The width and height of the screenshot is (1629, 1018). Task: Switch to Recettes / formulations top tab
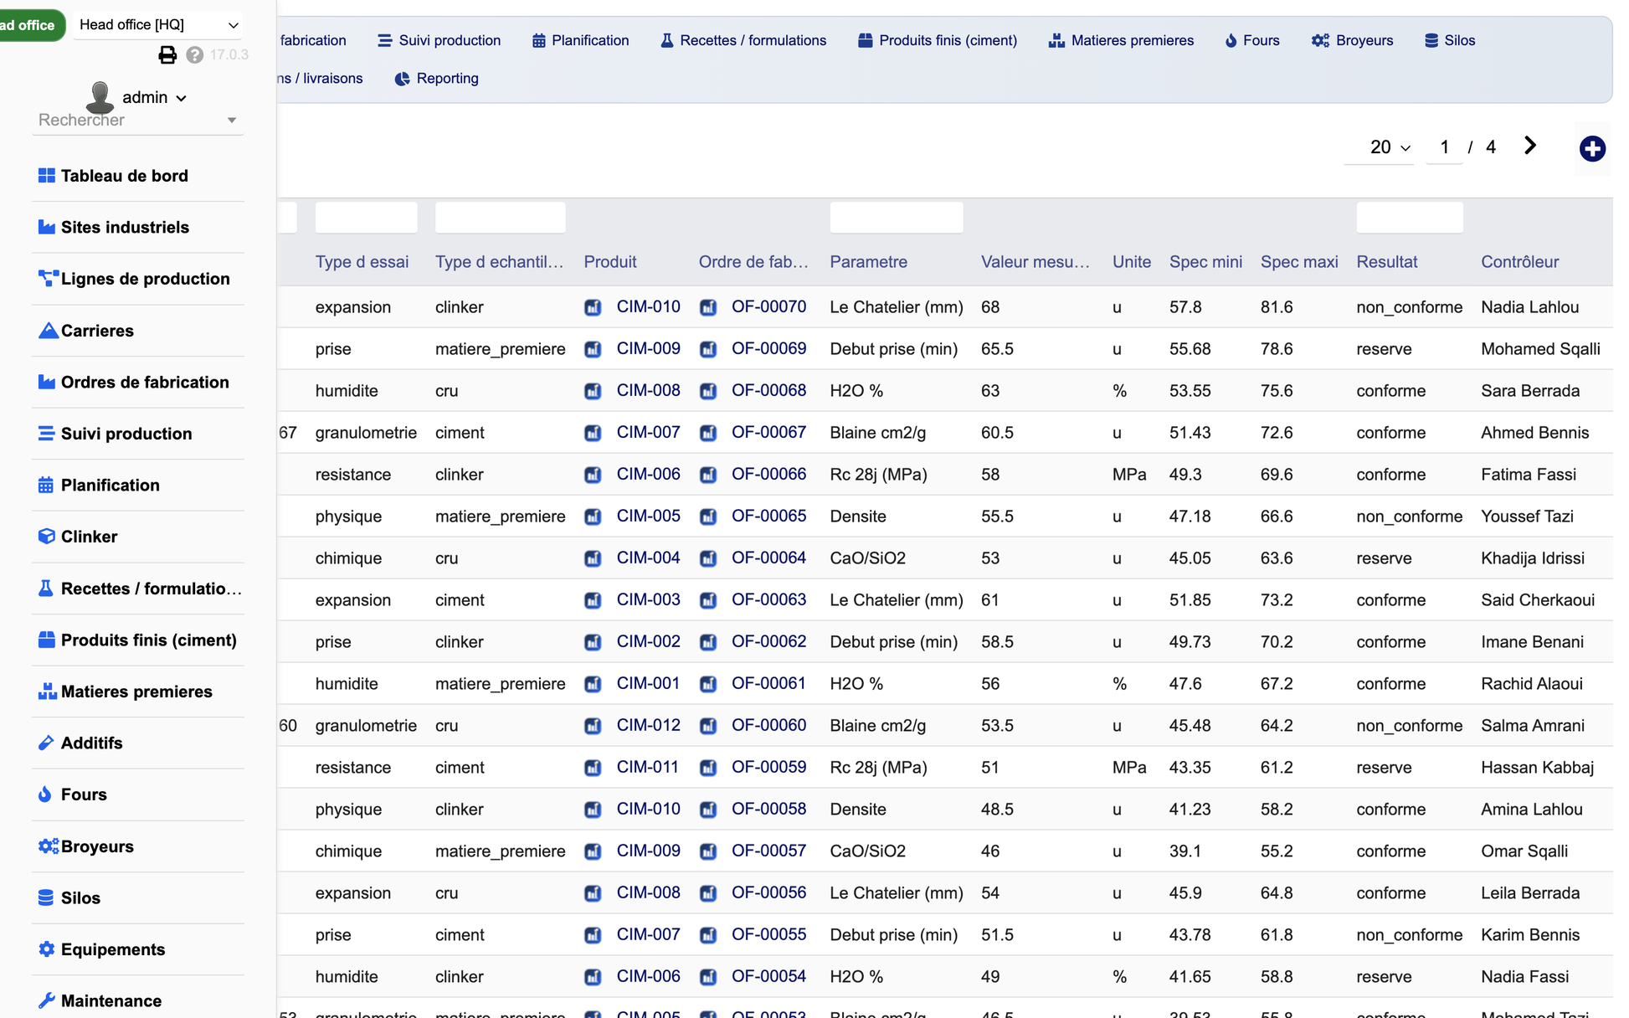pos(743,40)
